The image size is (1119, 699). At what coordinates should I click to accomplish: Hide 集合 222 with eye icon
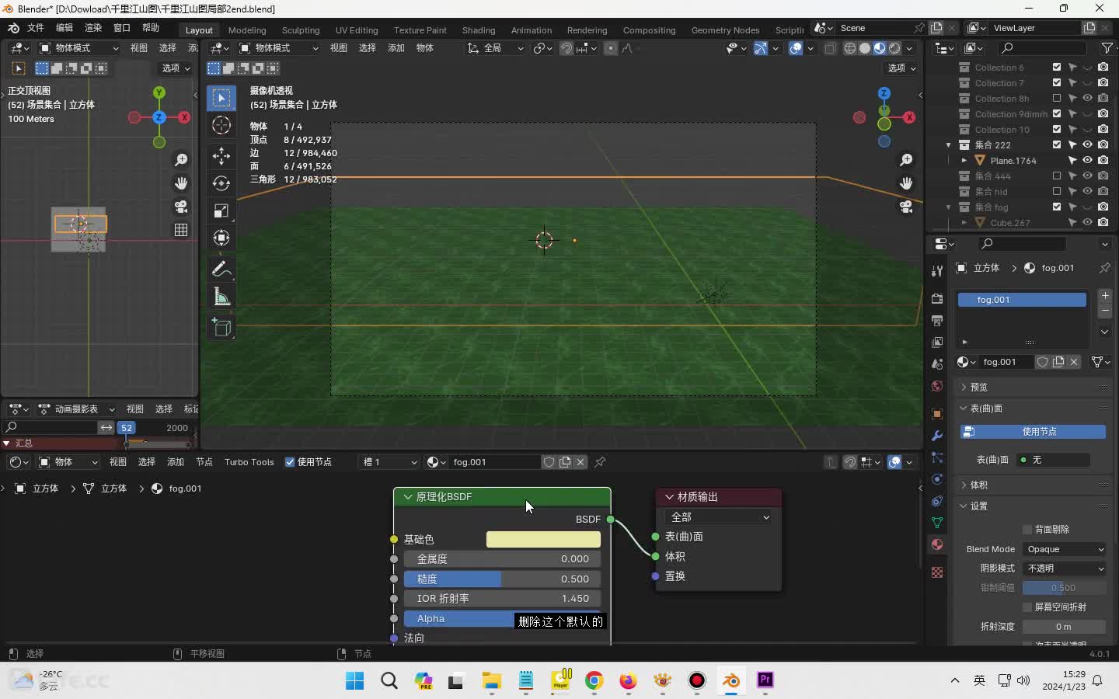(x=1088, y=145)
